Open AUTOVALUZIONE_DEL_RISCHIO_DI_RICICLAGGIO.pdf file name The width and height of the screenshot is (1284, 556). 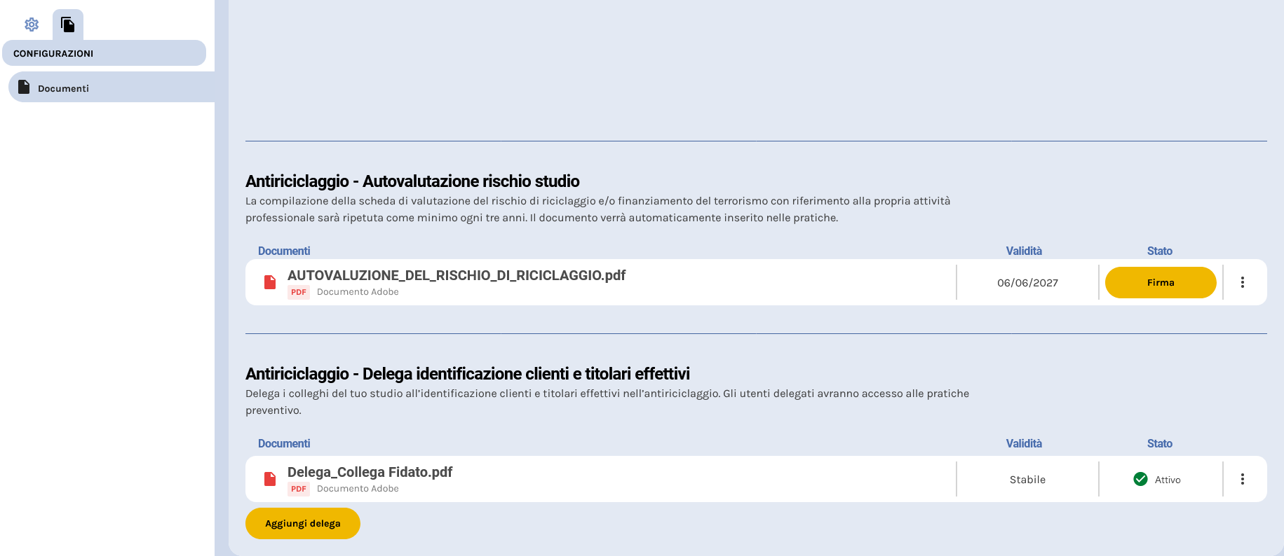pyautogui.click(x=457, y=275)
